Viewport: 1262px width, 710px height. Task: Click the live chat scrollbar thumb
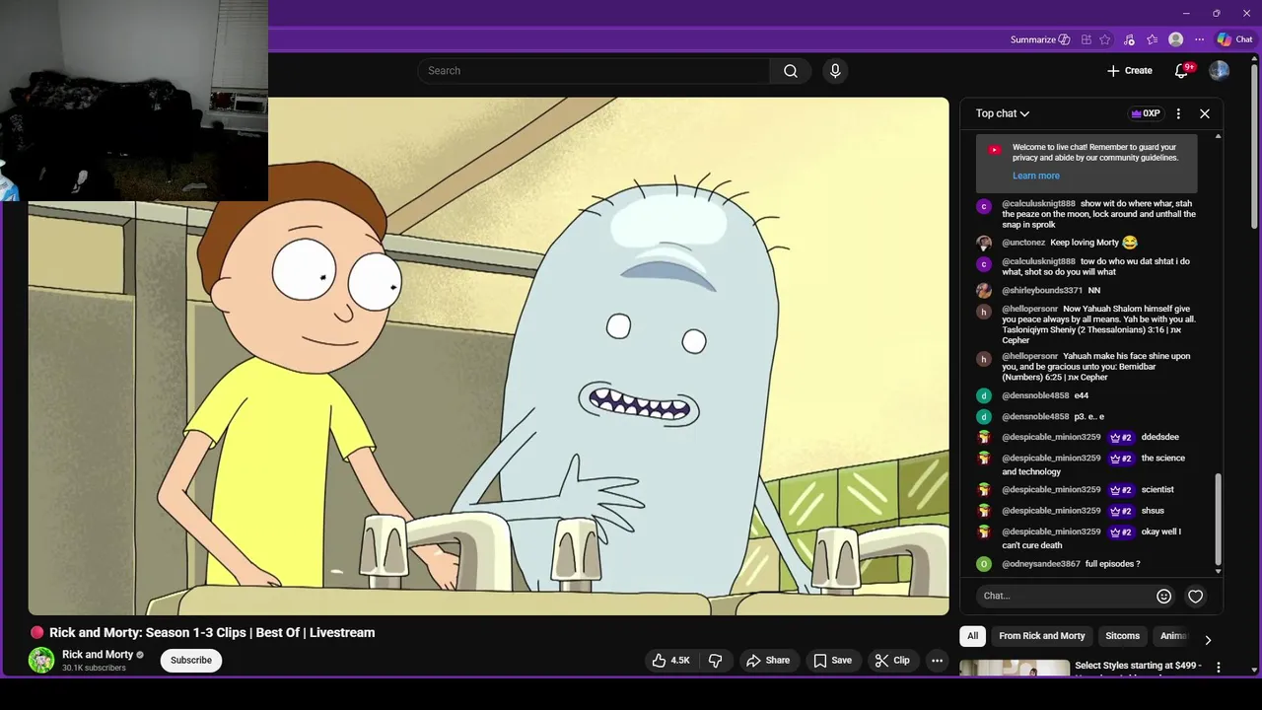click(1219, 518)
